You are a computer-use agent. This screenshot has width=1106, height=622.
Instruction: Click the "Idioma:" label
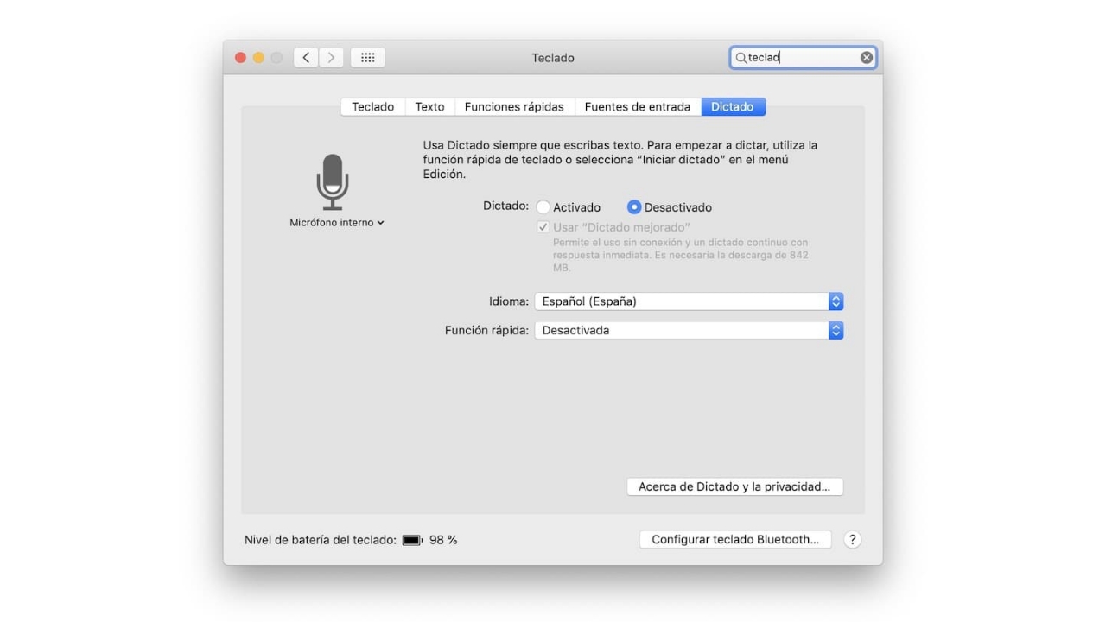click(x=509, y=301)
